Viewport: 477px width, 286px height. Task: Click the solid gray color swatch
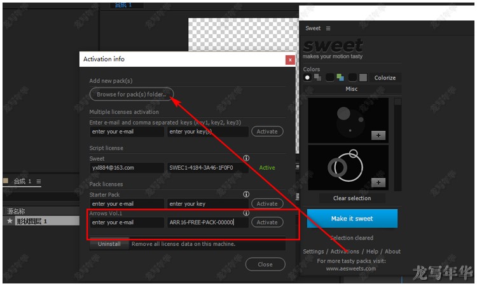363,78
